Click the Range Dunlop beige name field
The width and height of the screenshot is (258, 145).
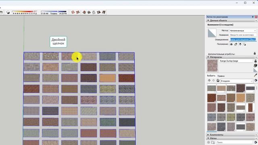[x=236, y=61]
